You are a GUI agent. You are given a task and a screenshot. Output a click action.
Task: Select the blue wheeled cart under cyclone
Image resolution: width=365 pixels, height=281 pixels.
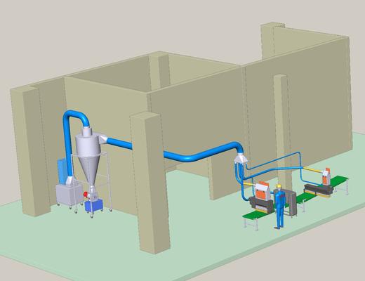coord(93,205)
